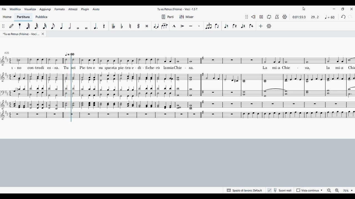Switch to voice 3
The height and width of the screenshot is (199, 355).
click(x=243, y=26)
